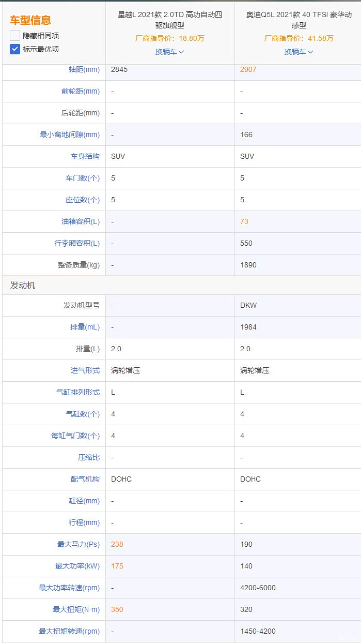Click the 车身结构 parameter label
This screenshot has width=361, height=643.
[85, 156]
